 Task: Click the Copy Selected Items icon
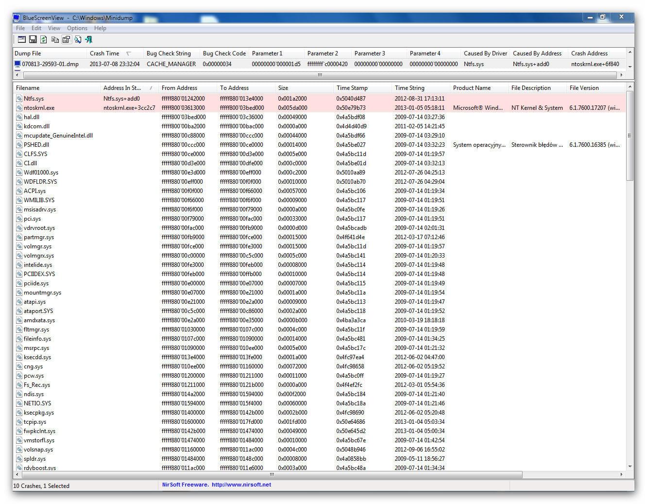[55, 39]
